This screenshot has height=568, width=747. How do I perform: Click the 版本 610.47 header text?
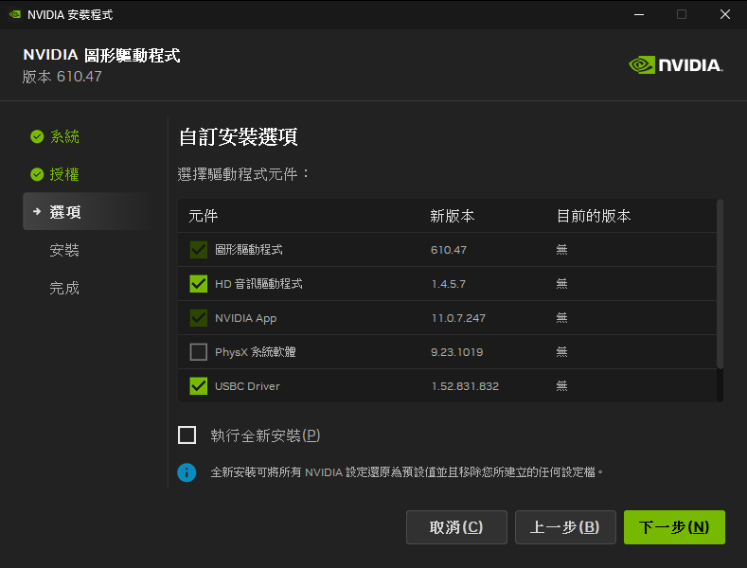tap(62, 77)
